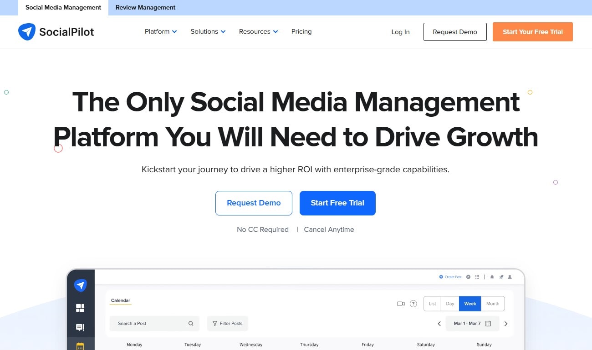Click the hero Request Demo button
This screenshot has height=350, width=592.
pyautogui.click(x=254, y=203)
